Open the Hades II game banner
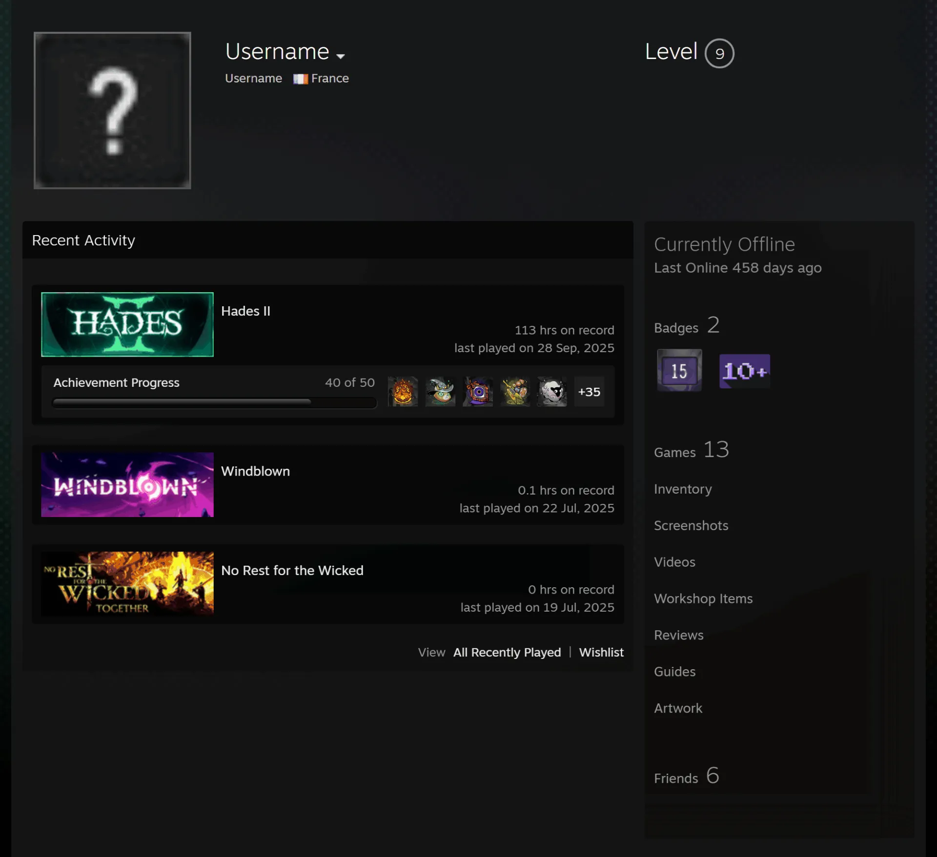The width and height of the screenshot is (937, 857). coord(127,324)
